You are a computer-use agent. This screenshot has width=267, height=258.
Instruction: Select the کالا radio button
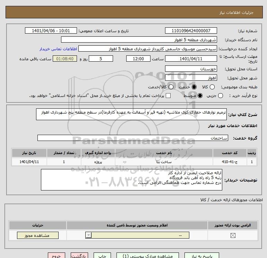(212, 87)
